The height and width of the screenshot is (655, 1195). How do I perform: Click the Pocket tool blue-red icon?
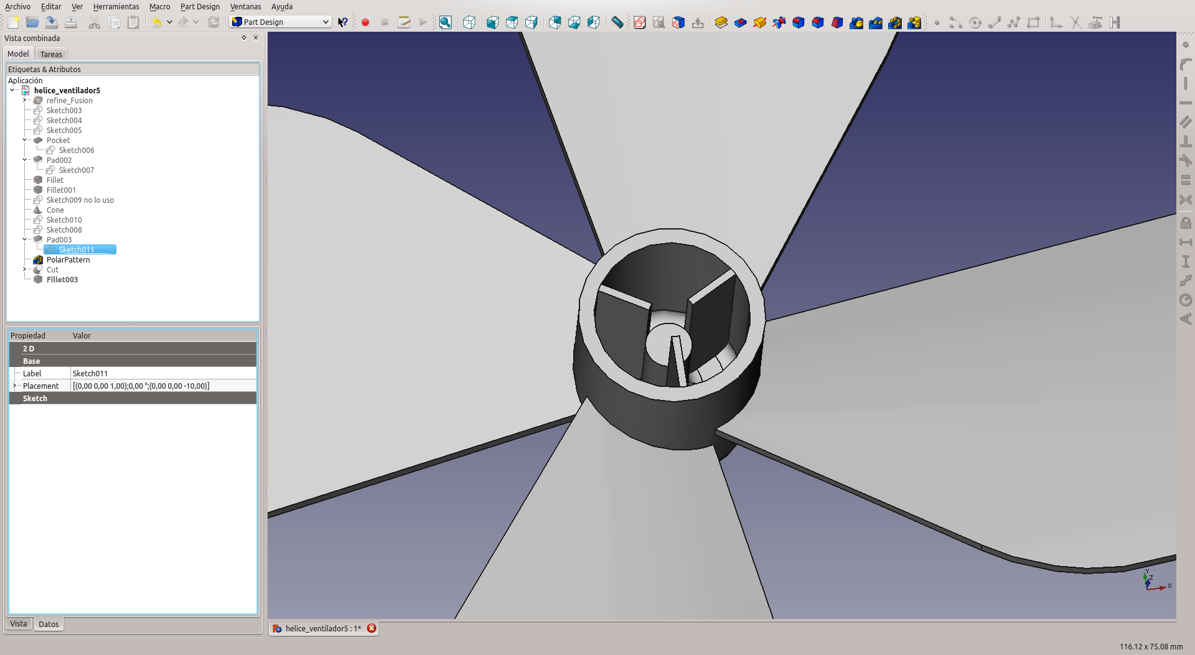click(741, 22)
